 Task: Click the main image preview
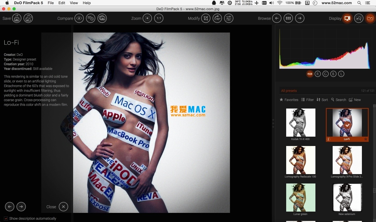click(151, 123)
